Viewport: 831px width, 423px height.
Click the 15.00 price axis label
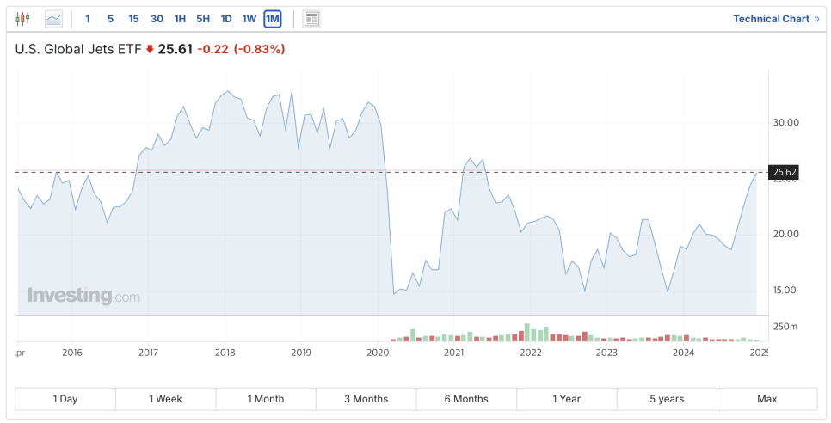(x=786, y=290)
